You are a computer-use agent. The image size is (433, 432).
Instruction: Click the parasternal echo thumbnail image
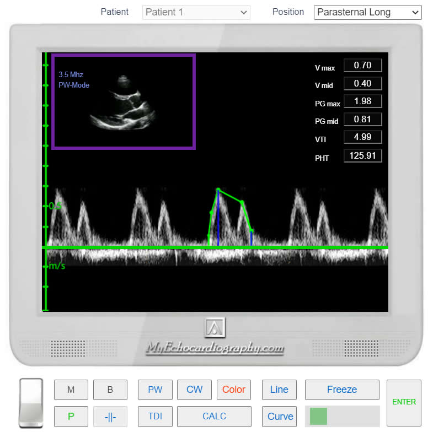point(123,102)
